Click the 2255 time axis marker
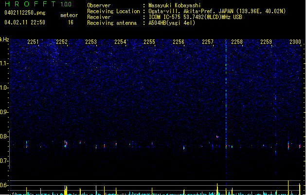The width and height of the screenshot is (306, 195). (x=149, y=41)
